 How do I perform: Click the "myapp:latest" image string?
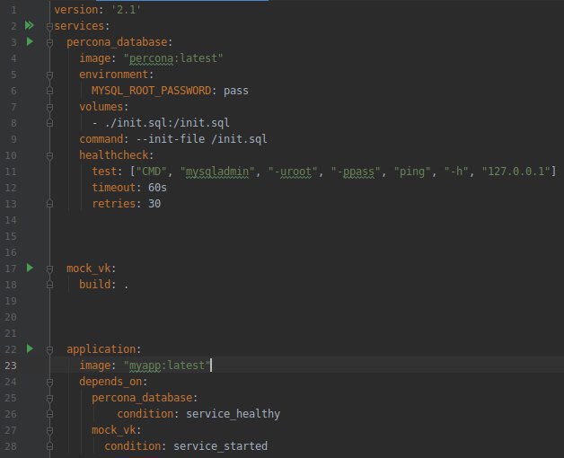167,366
